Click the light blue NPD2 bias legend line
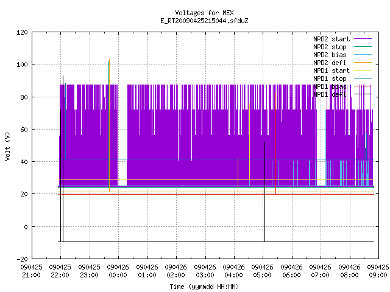390x292 pixels. 363,55
